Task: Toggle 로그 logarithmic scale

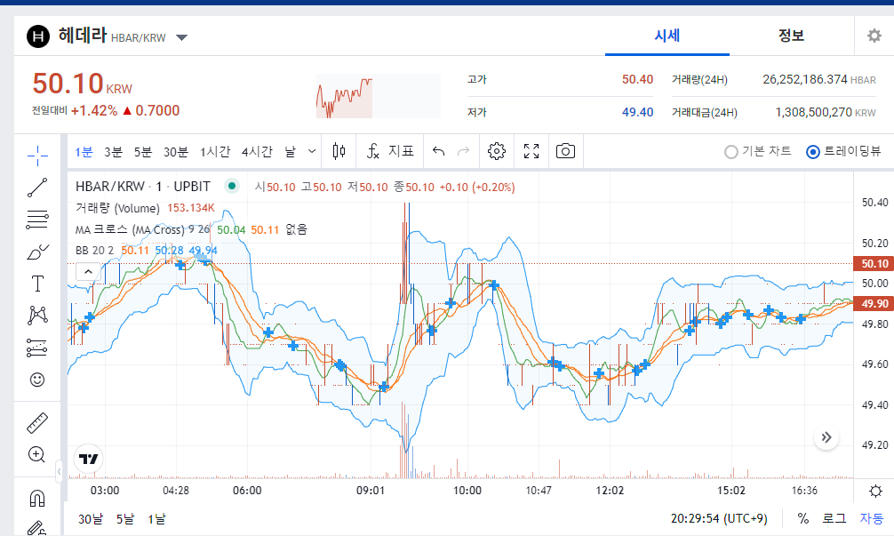Action: pos(834,518)
